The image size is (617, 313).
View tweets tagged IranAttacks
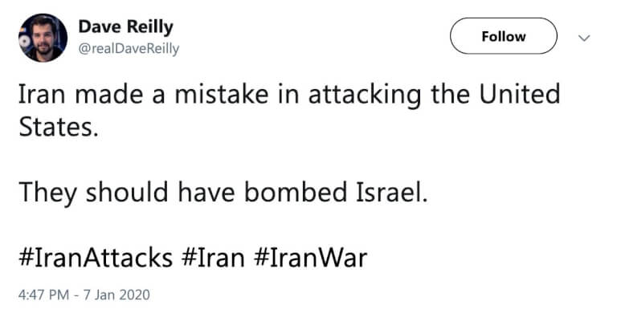pyautogui.click(x=96, y=258)
